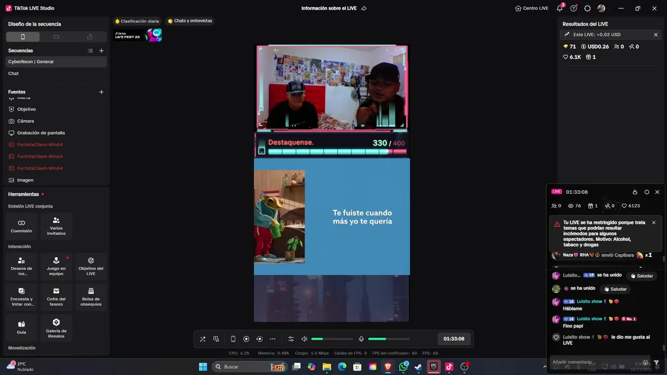Open the Secuencias list view icon
Screen dimensions: 667x375
90,51
